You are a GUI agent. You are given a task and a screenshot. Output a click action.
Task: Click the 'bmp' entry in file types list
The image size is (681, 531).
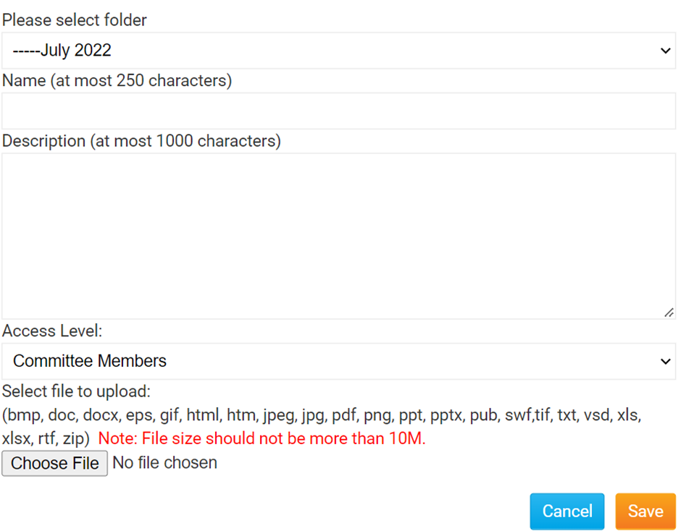[23, 415]
